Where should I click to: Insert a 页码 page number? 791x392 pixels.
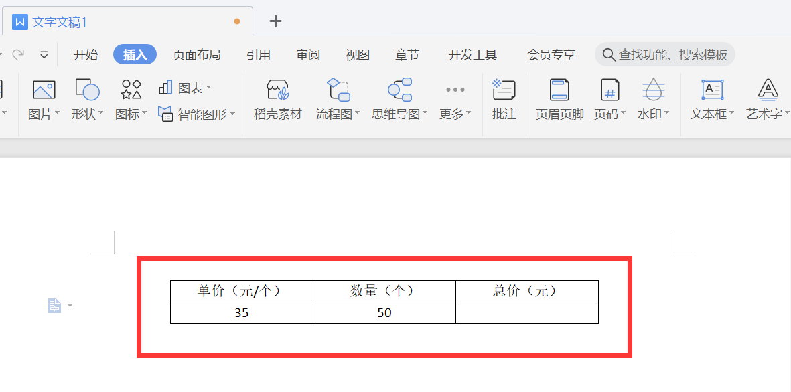pyautogui.click(x=608, y=99)
